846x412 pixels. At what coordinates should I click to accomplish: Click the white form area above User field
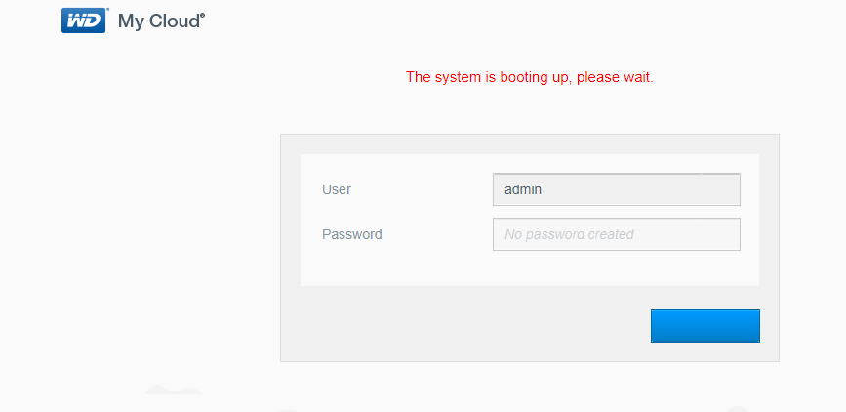point(529,164)
